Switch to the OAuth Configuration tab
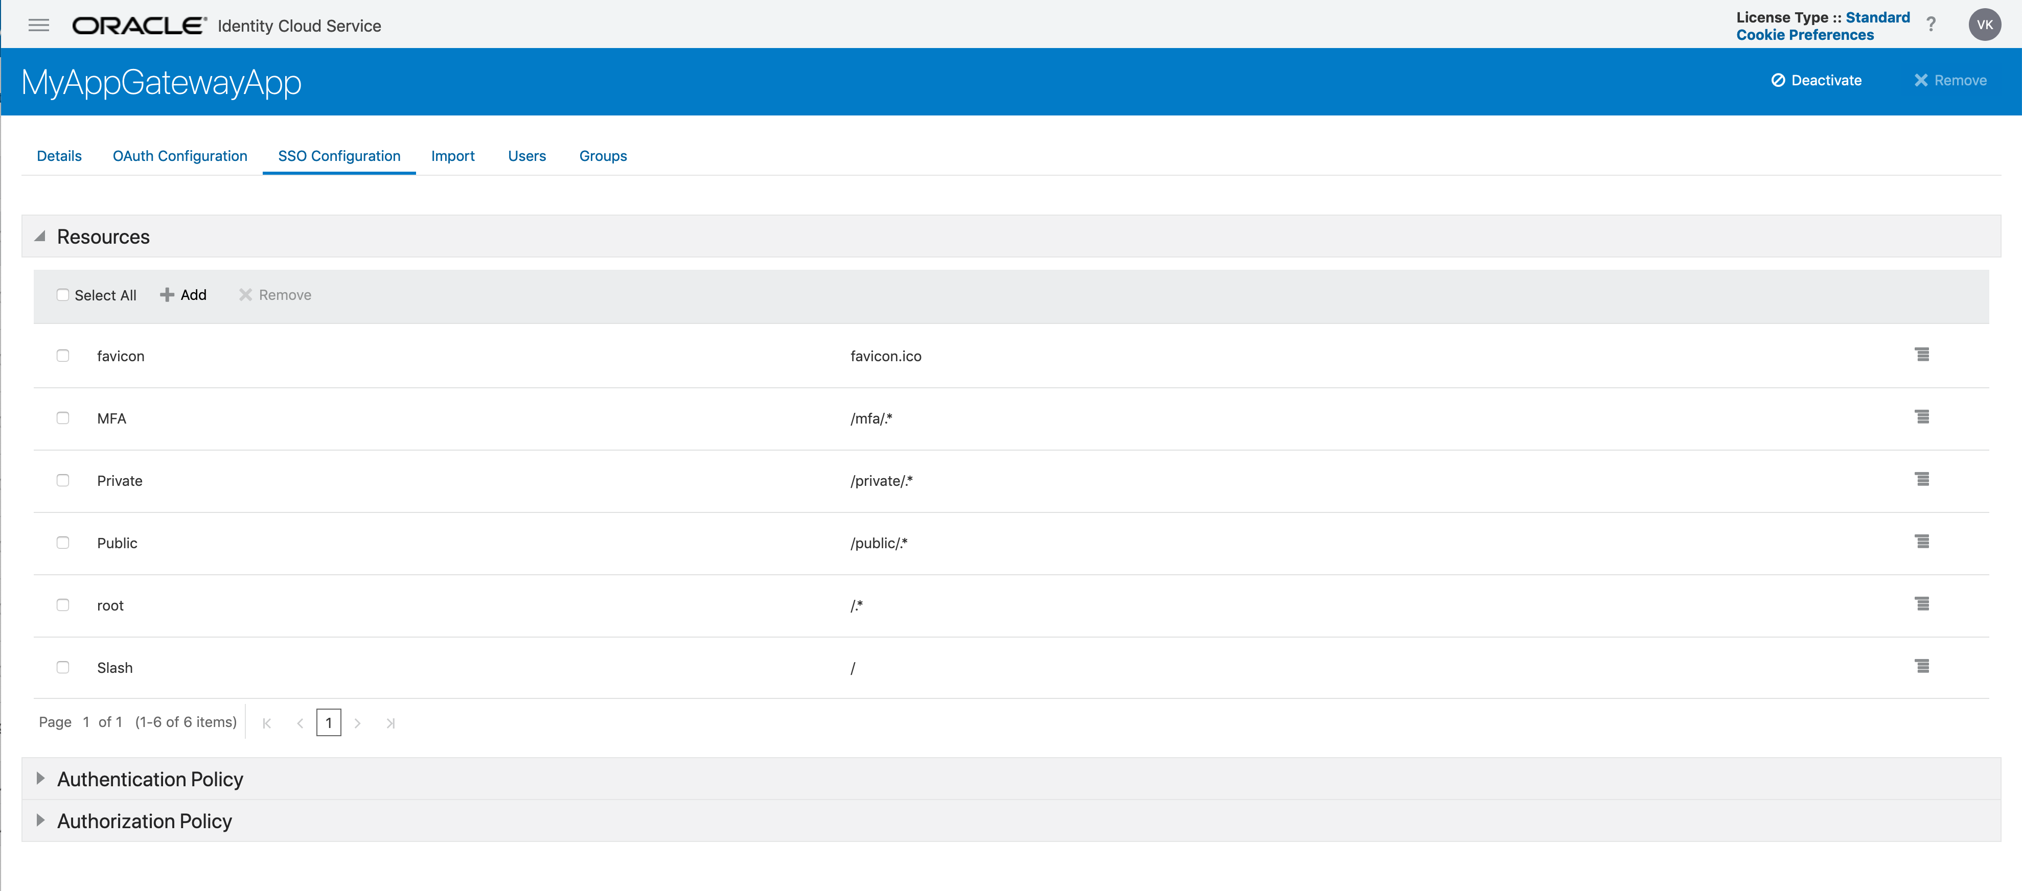 tap(180, 156)
